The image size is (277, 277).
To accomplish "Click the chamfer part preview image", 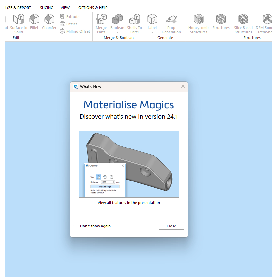I will tap(129, 164).
